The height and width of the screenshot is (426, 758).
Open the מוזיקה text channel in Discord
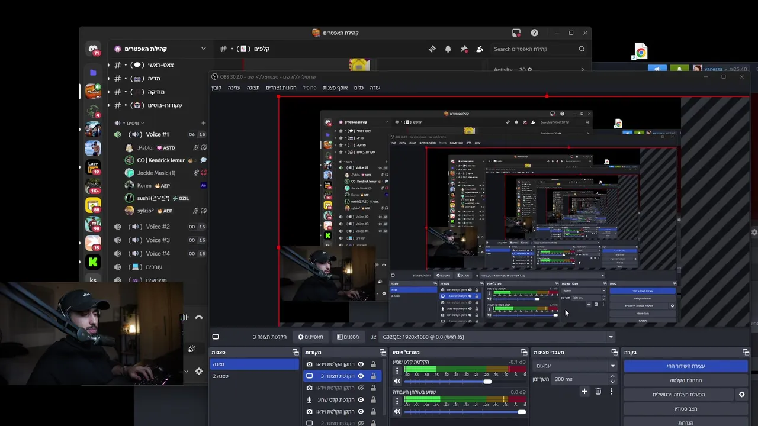coord(156,92)
